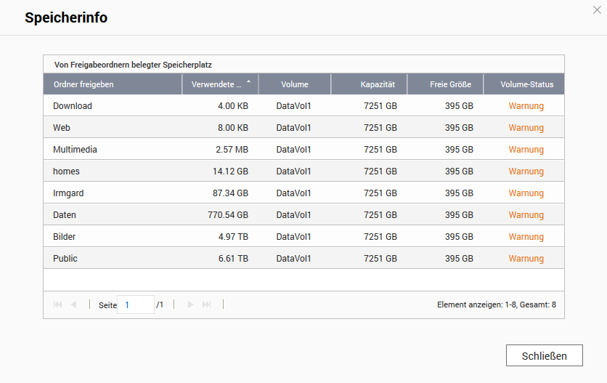This screenshot has width=607, height=383.
Task: Click 8.00 KB used size value
Action: click(232, 127)
